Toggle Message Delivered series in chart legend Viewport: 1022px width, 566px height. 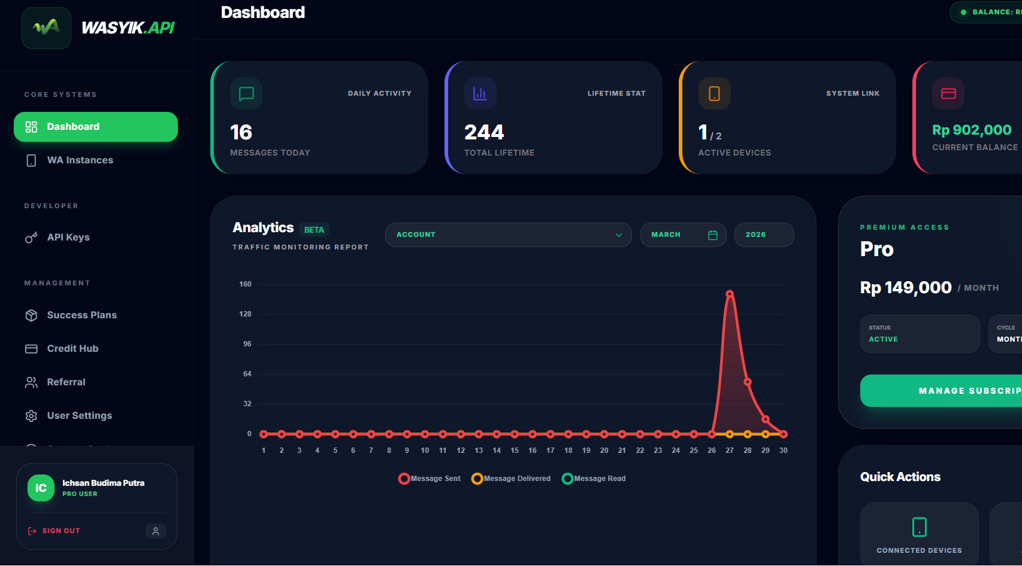click(511, 479)
